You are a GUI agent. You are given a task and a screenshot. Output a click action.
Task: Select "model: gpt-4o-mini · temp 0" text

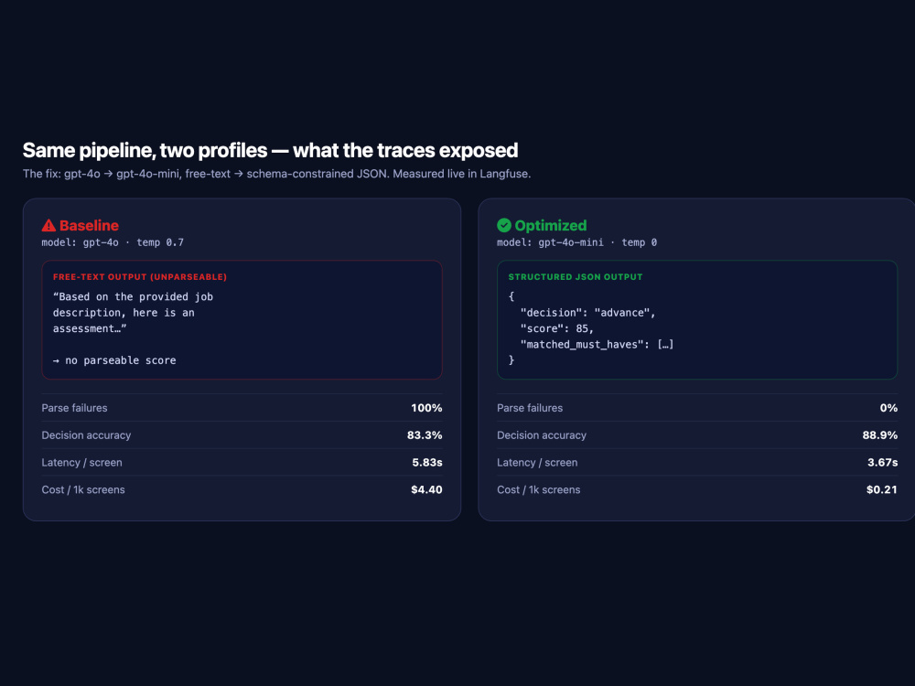576,242
